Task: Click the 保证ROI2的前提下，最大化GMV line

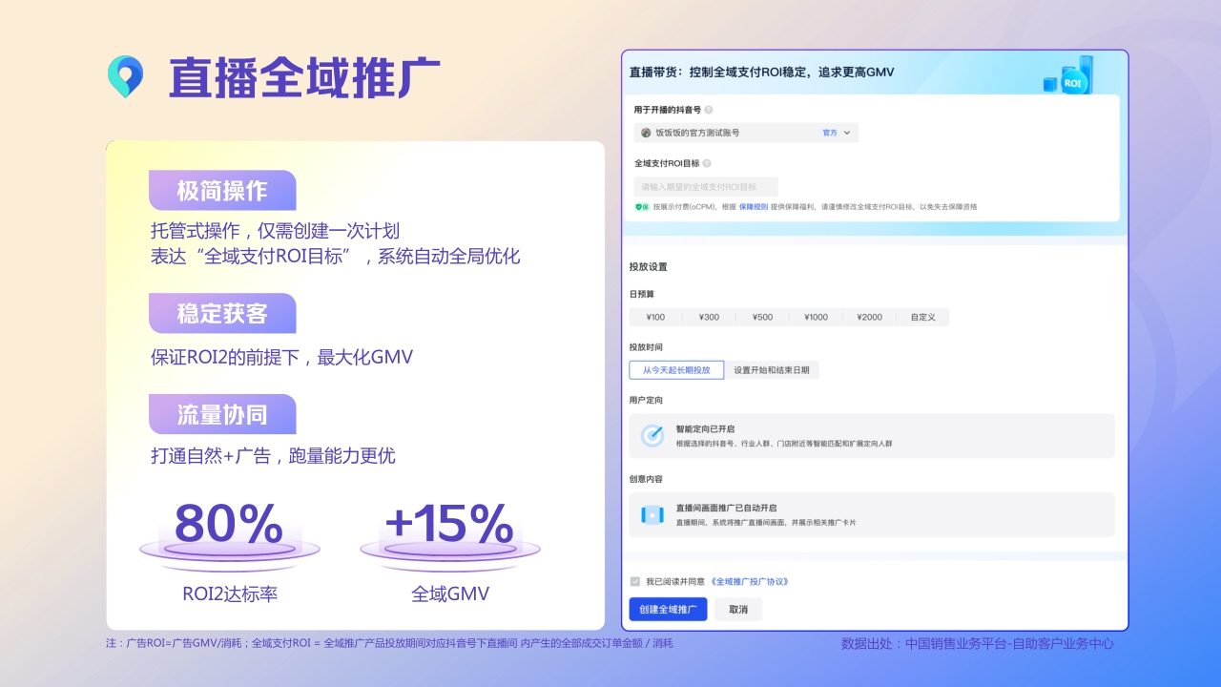Action: 281,357
